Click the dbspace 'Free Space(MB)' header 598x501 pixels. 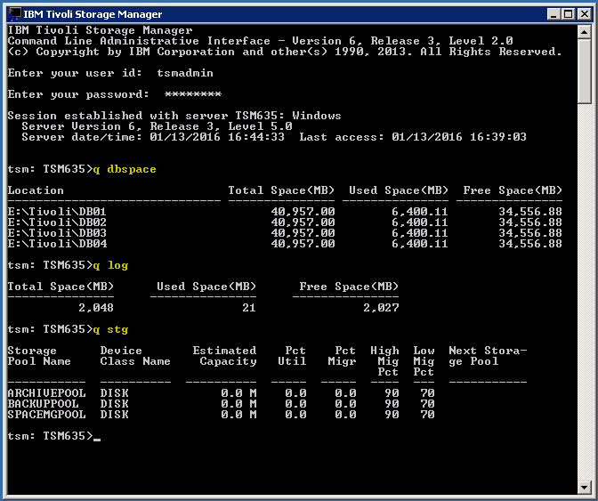513,190
